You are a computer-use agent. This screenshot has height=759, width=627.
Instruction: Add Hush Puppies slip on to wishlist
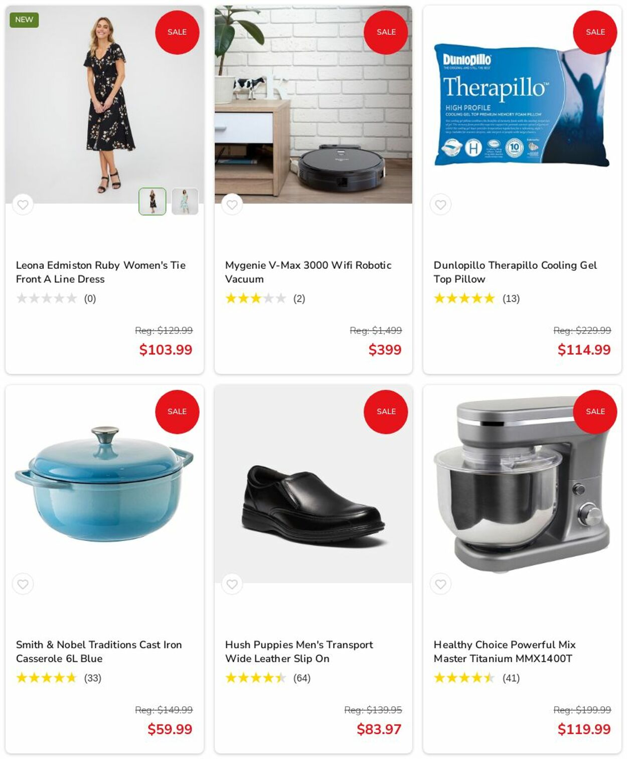pyautogui.click(x=232, y=584)
